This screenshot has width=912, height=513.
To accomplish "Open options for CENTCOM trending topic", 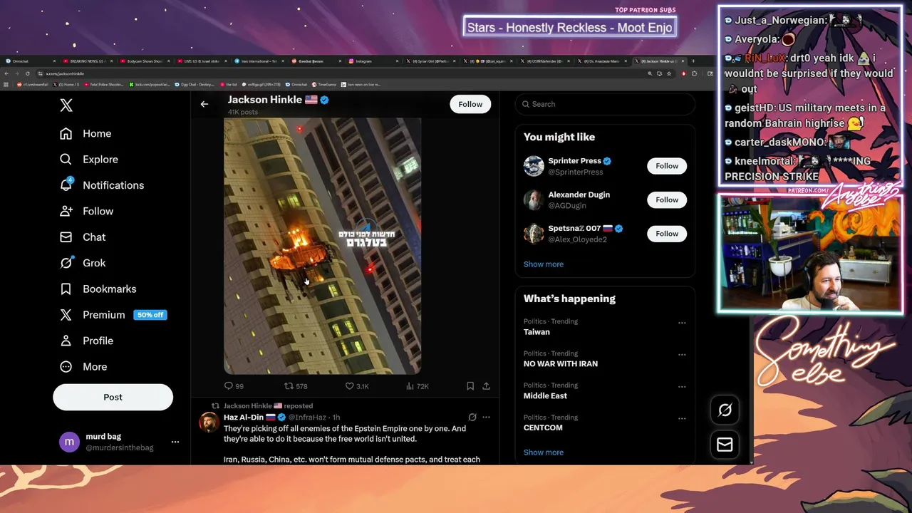I will pyautogui.click(x=682, y=419).
